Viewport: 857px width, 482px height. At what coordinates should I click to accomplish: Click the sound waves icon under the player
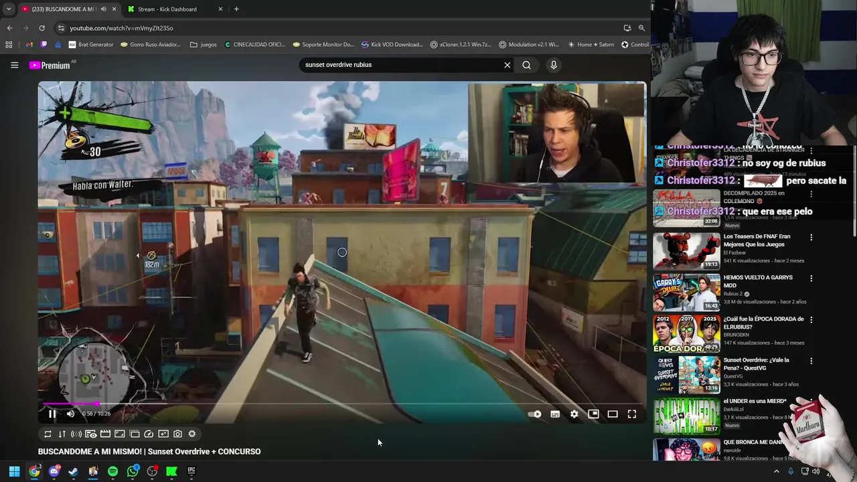(x=76, y=434)
